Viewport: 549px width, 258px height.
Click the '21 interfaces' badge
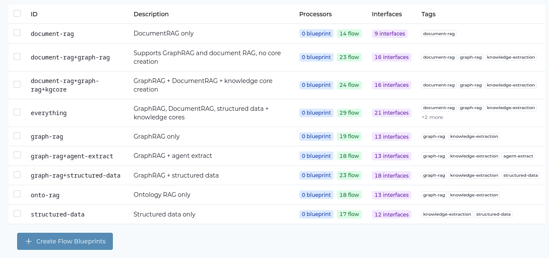click(x=391, y=113)
